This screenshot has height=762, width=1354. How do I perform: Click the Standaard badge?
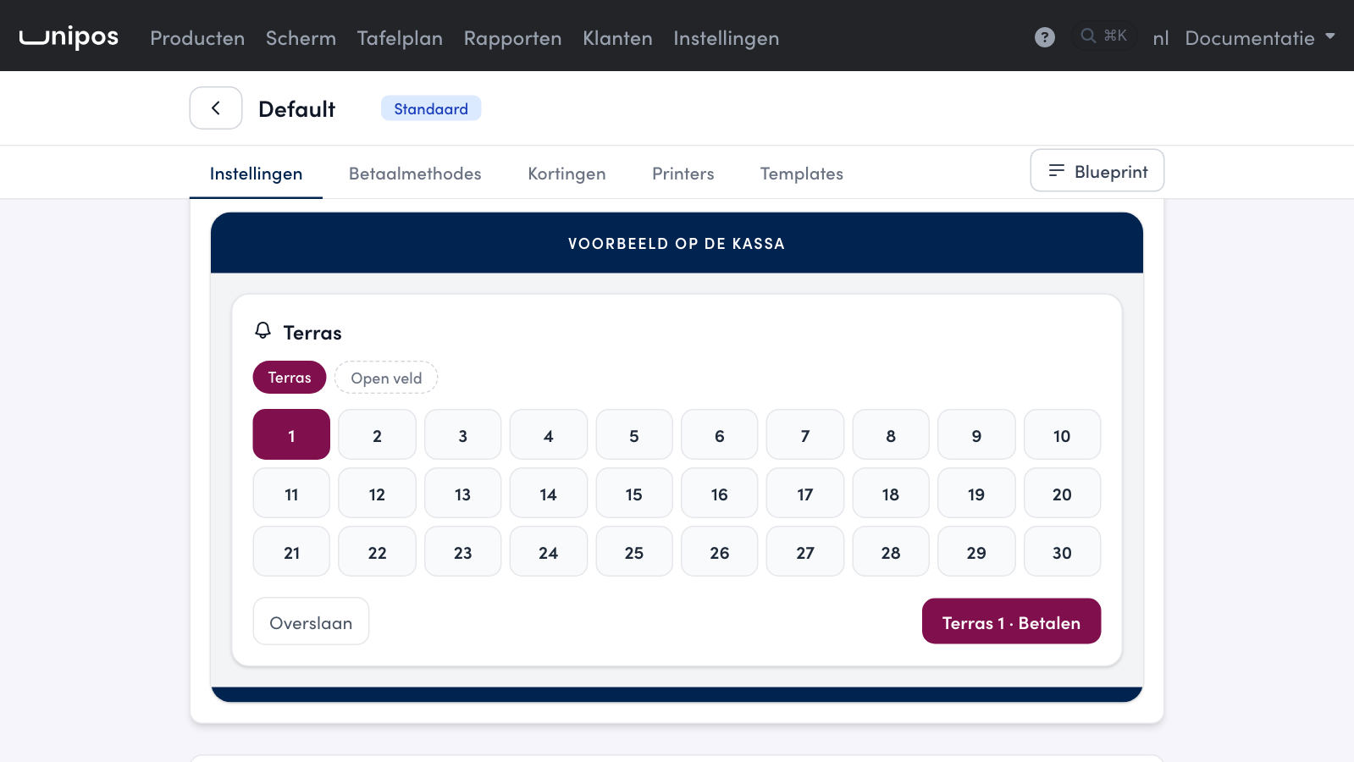pyautogui.click(x=430, y=108)
